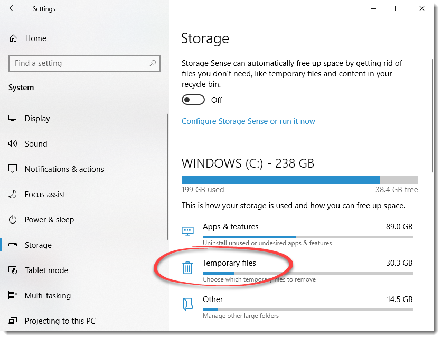The image size is (442, 339).
Task: Open Sound settings via speaker icon
Action: click(12, 143)
